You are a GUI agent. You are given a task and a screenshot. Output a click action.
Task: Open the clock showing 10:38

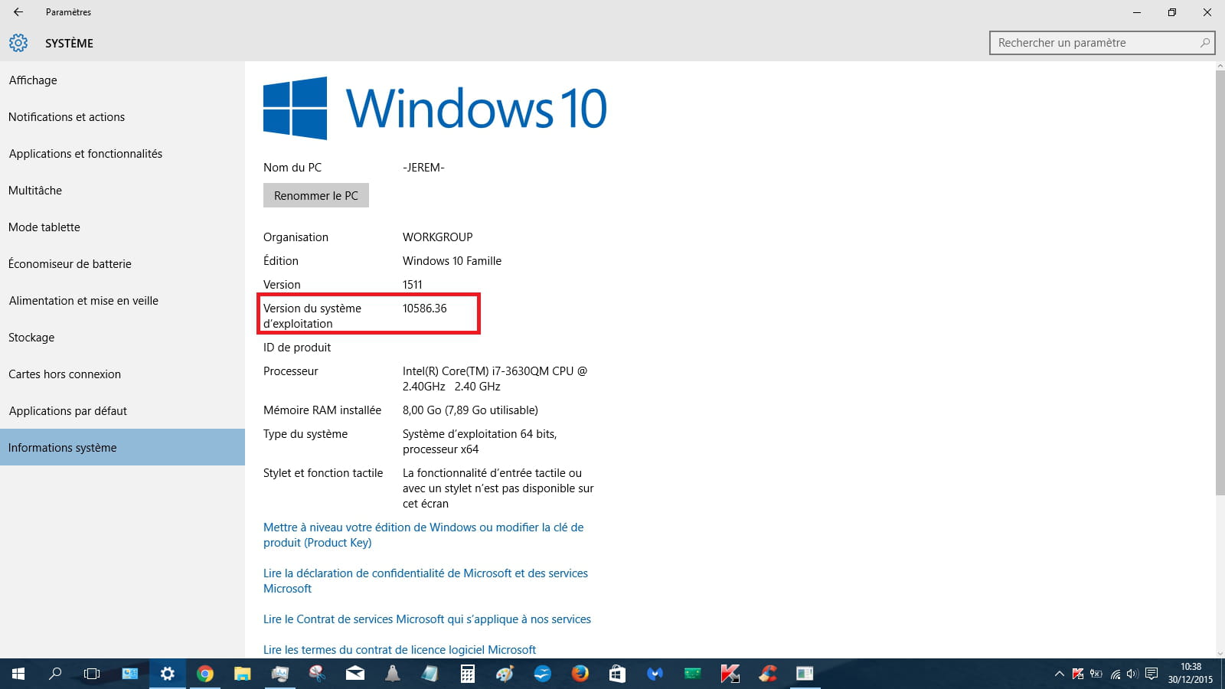1191,674
